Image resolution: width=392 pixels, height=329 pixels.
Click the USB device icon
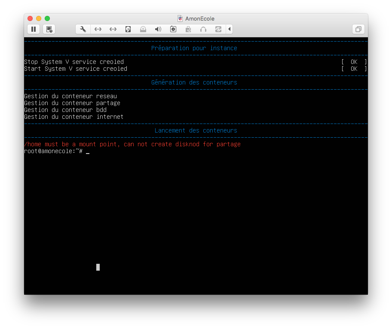(188, 29)
